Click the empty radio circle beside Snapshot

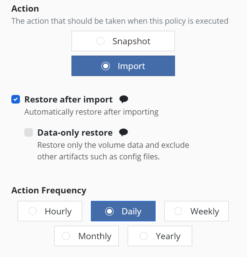tap(100, 41)
